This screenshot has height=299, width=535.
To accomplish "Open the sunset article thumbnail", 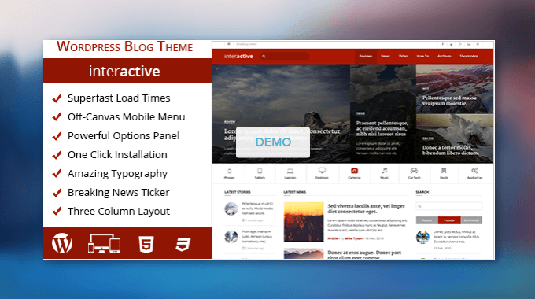I will tap(304, 222).
